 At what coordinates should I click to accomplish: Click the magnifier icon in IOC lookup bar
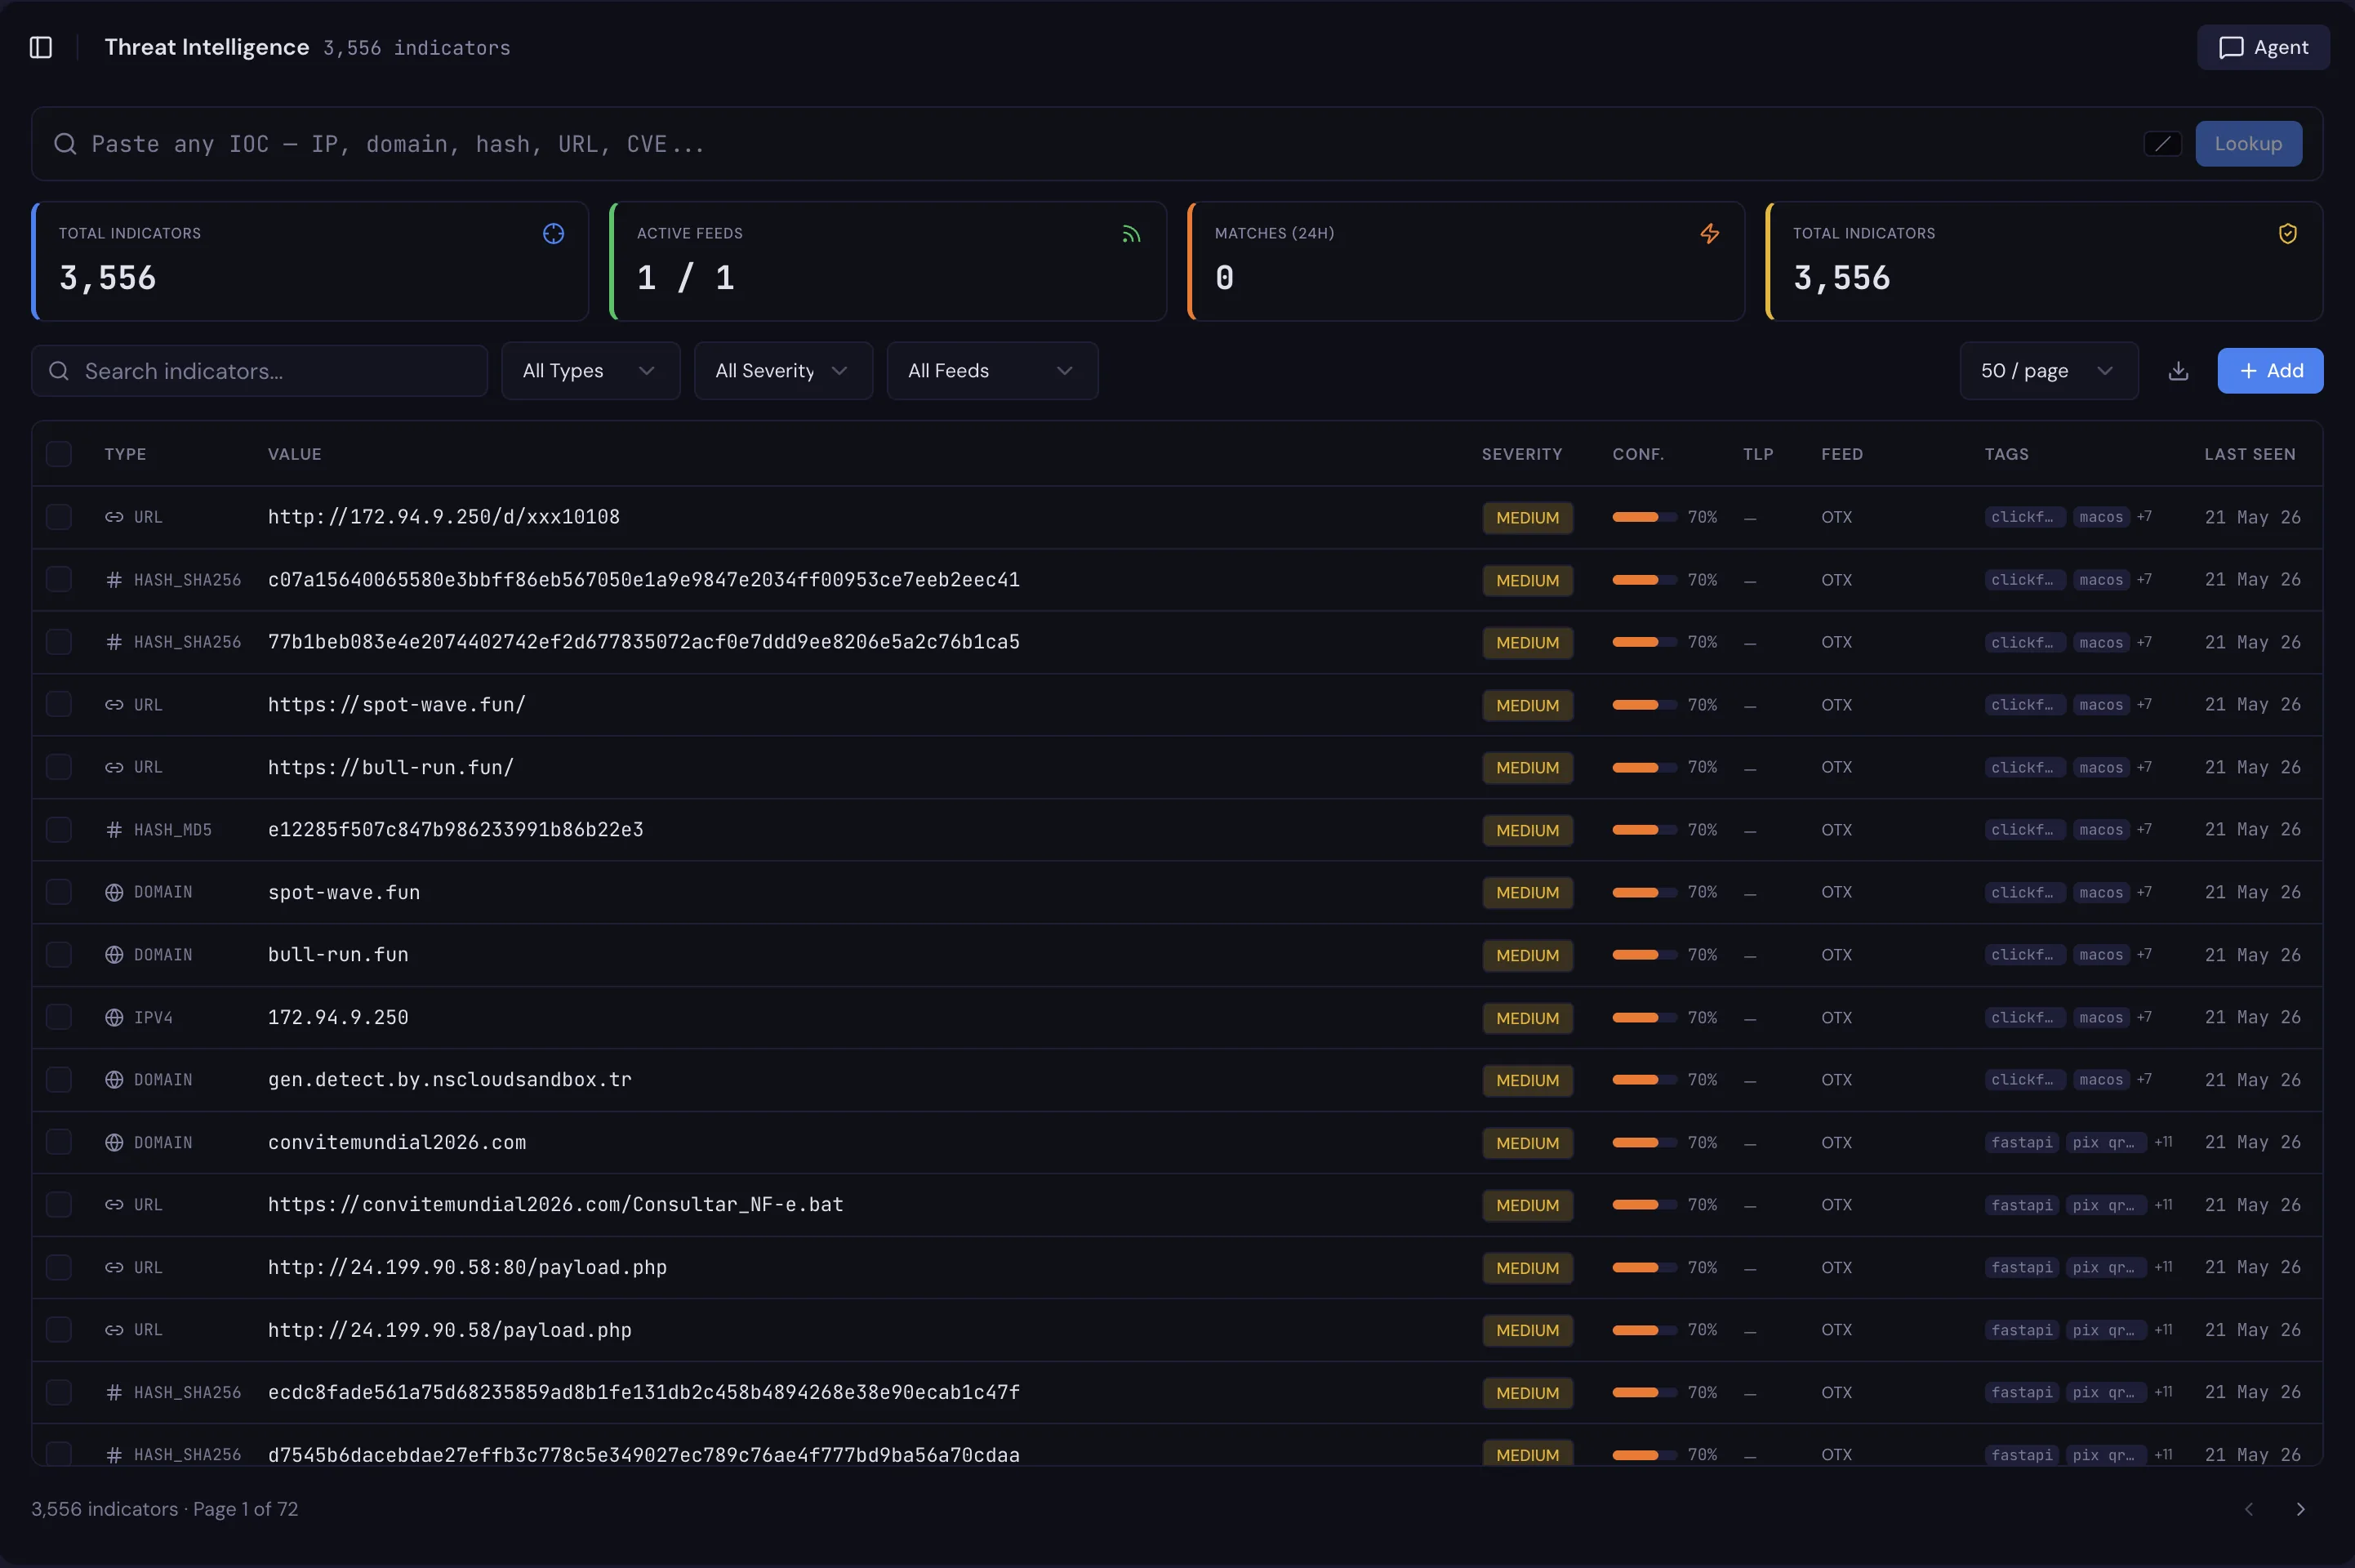tap(65, 144)
